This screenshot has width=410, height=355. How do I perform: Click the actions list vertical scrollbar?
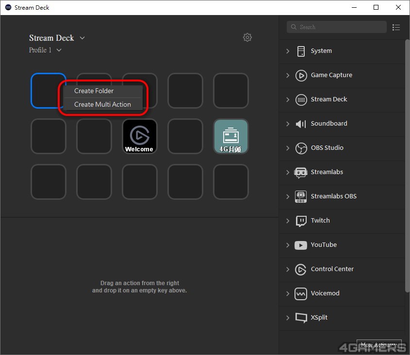click(408, 166)
